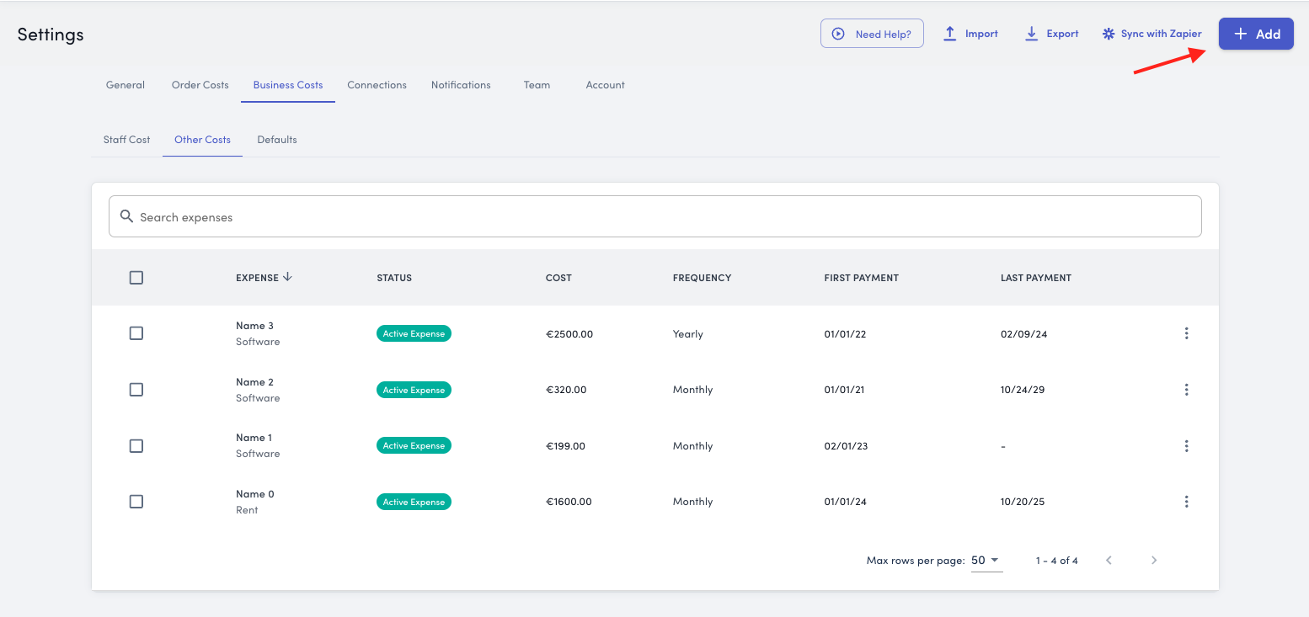This screenshot has width=1309, height=617.
Task: Open three-dot menu for Name 1 expense
Action: (x=1186, y=446)
